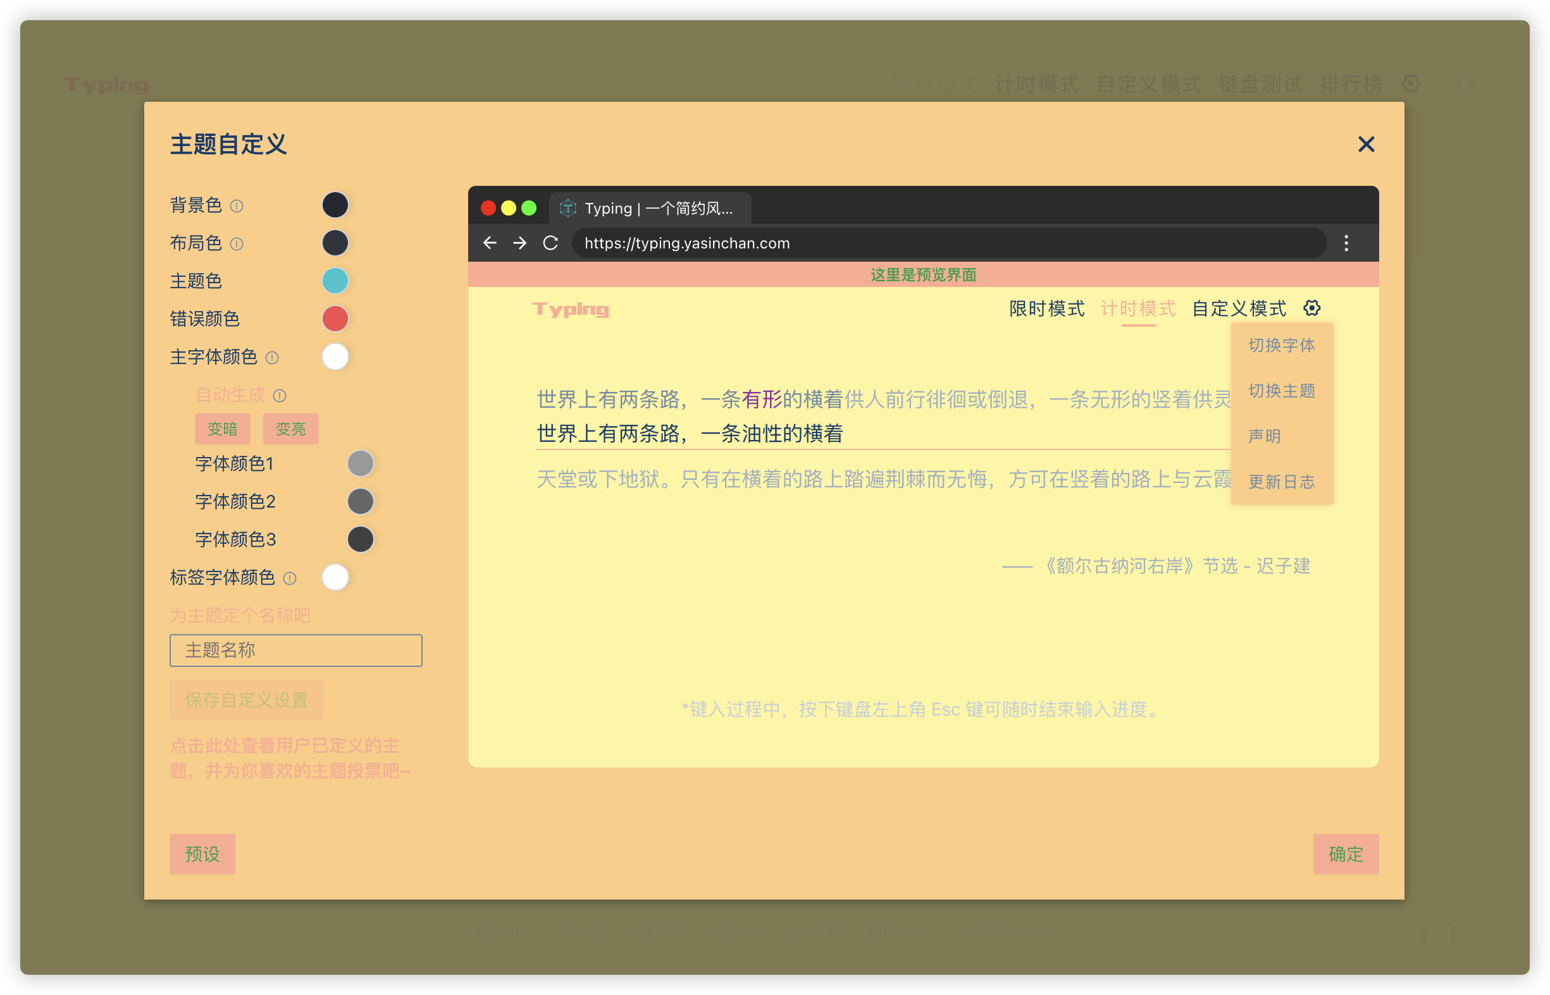Open the 标签字体颜色 swatch
Screen dimensions: 1550x995
coord(335,577)
